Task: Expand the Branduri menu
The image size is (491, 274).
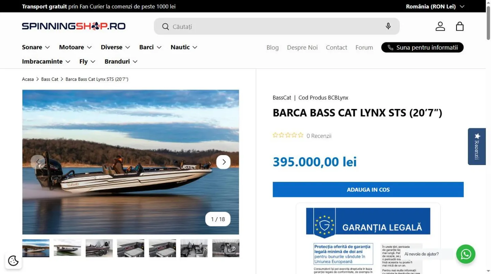Action: click(x=121, y=62)
